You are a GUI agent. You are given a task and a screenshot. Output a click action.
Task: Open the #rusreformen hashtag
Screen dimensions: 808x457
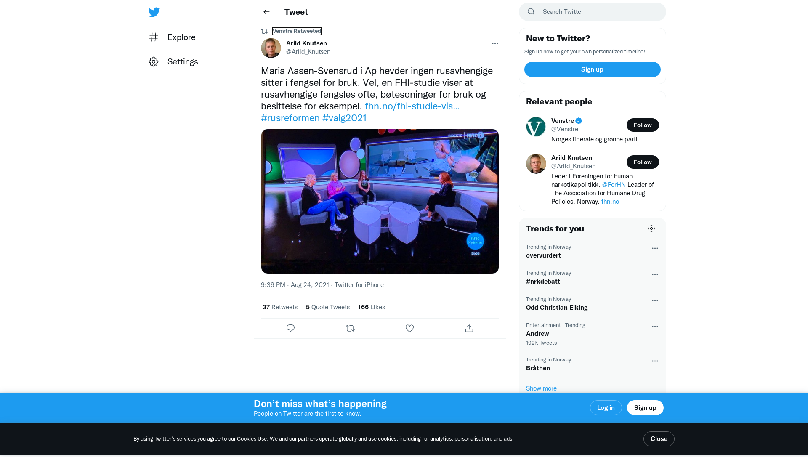click(x=290, y=118)
